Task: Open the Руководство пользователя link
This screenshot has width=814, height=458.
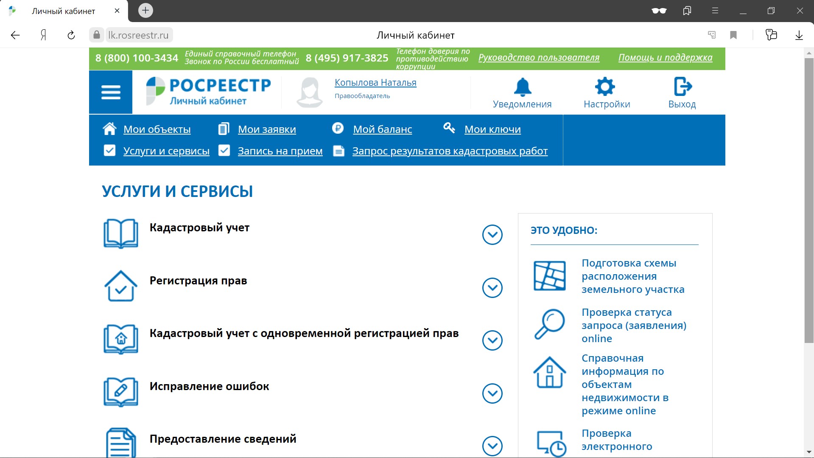Action: pos(539,58)
